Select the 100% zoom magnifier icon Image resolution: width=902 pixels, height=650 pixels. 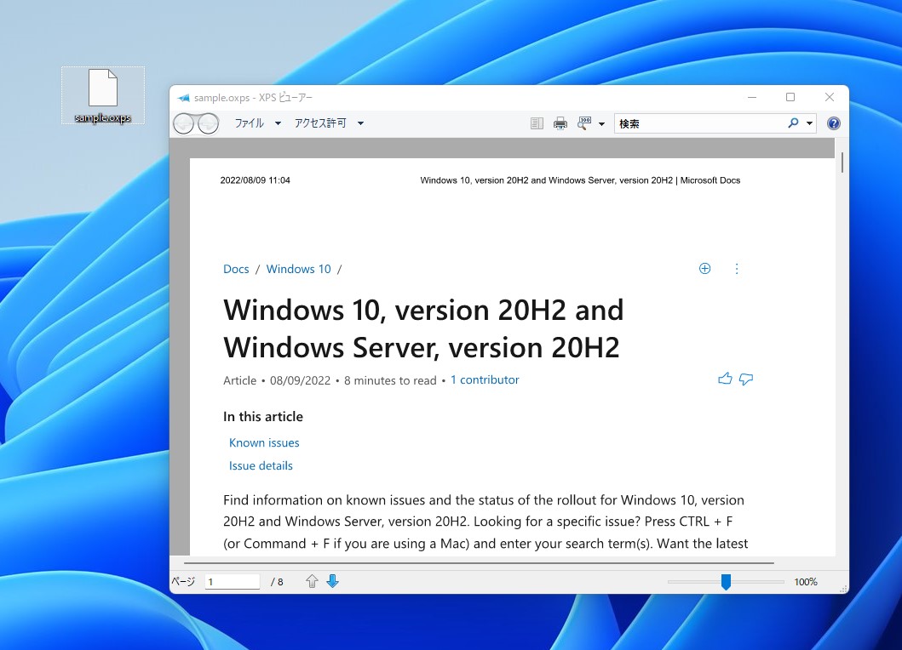(585, 123)
